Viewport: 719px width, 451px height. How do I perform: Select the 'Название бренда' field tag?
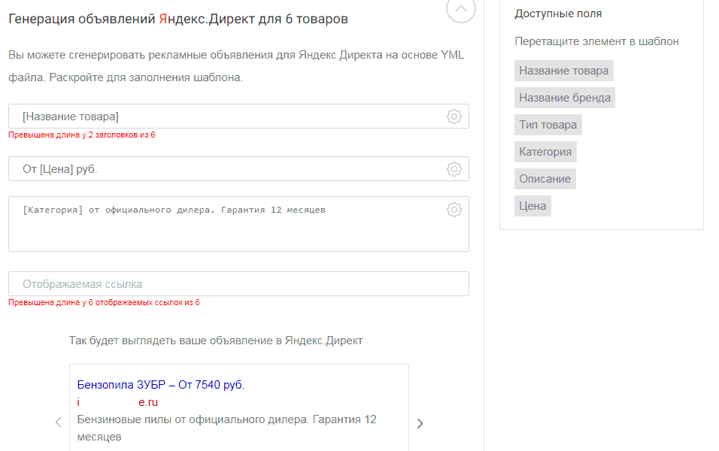pos(564,98)
